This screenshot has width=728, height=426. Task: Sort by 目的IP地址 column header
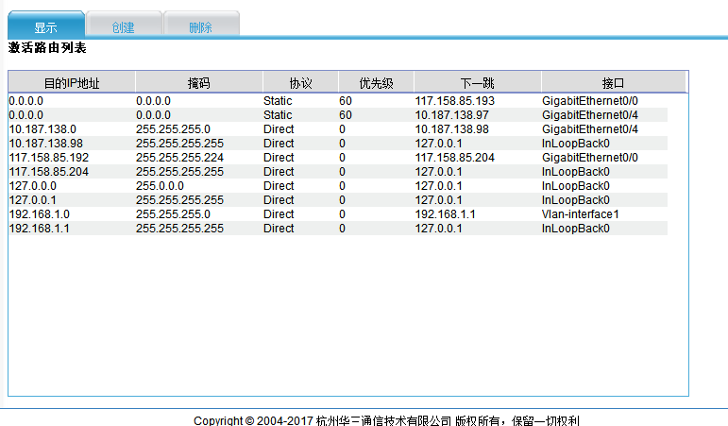(x=72, y=83)
